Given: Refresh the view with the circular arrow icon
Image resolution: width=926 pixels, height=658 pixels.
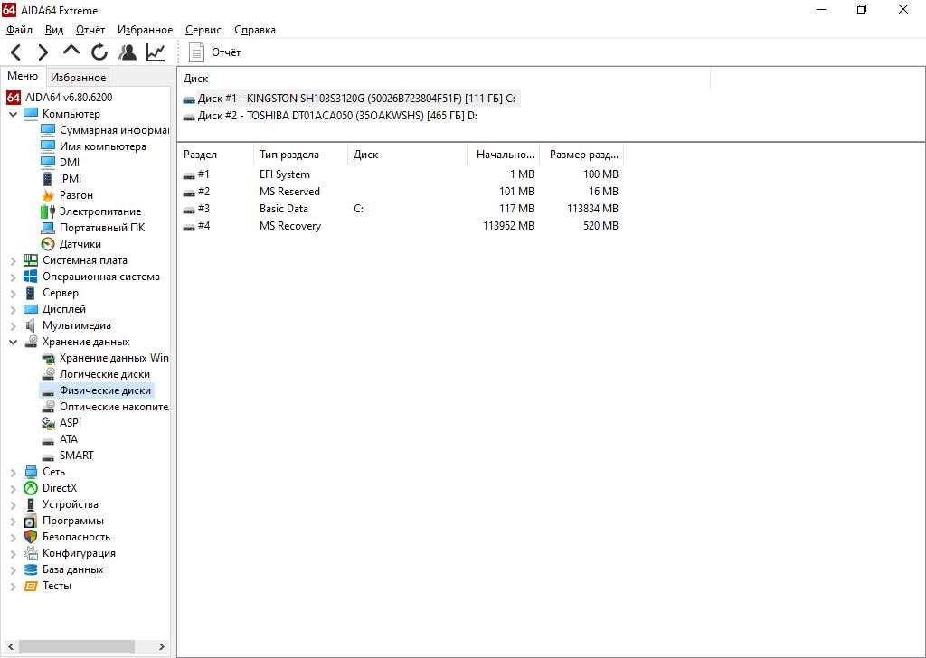Looking at the screenshot, I should 99,52.
